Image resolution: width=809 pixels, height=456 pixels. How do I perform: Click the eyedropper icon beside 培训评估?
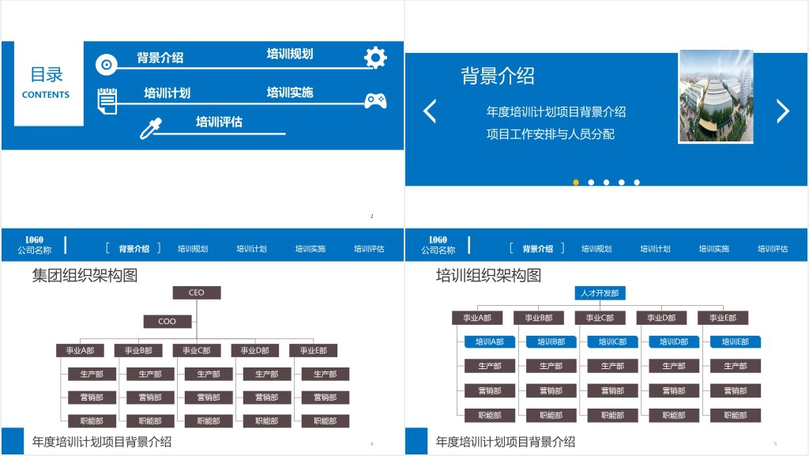click(x=150, y=128)
